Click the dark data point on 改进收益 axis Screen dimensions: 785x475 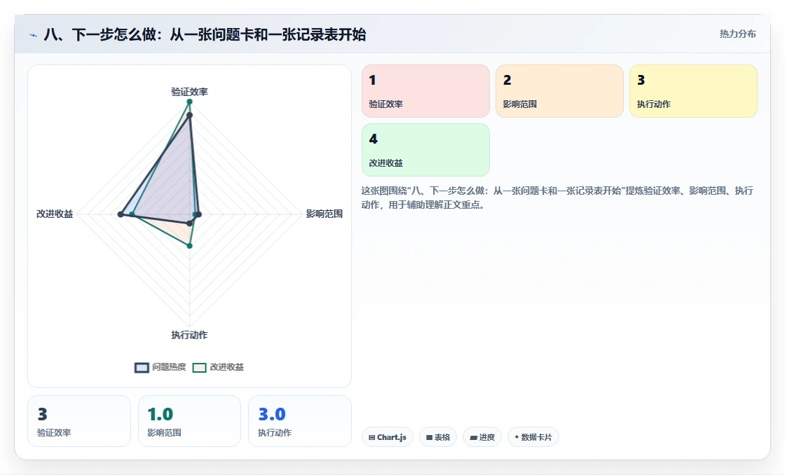(120, 214)
